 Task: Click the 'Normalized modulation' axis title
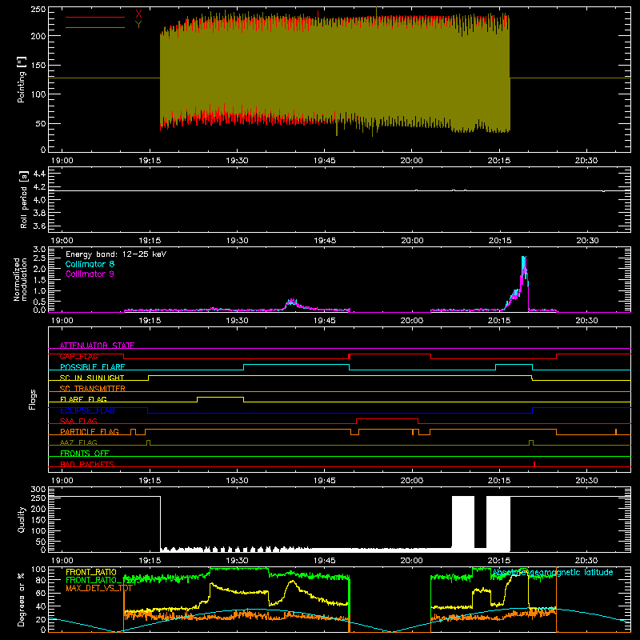coord(21,279)
